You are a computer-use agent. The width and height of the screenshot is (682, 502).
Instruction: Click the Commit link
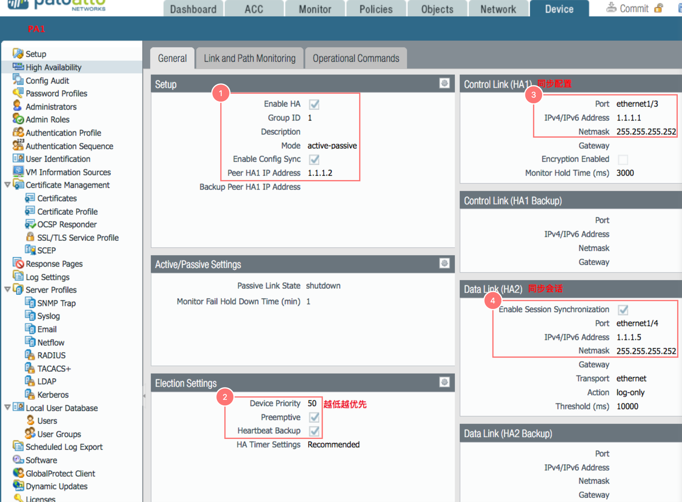(x=634, y=9)
